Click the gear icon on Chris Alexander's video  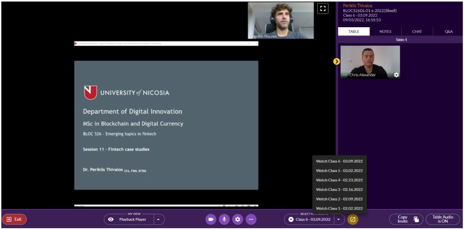click(396, 75)
